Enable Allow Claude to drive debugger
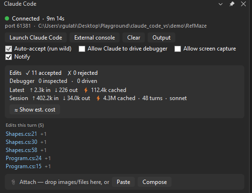 coord(82,49)
